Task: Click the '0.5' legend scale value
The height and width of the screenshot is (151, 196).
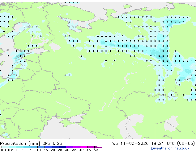Action: point(11,150)
